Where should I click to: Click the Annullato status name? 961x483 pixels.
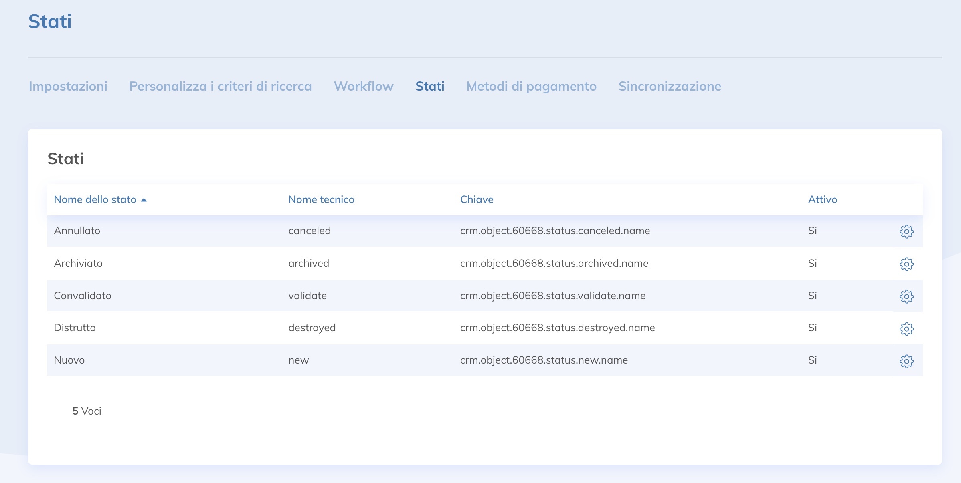(77, 231)
